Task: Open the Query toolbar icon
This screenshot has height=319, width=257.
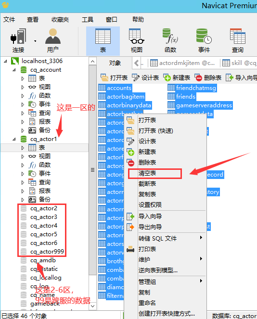Action: (x=238, y=41)
